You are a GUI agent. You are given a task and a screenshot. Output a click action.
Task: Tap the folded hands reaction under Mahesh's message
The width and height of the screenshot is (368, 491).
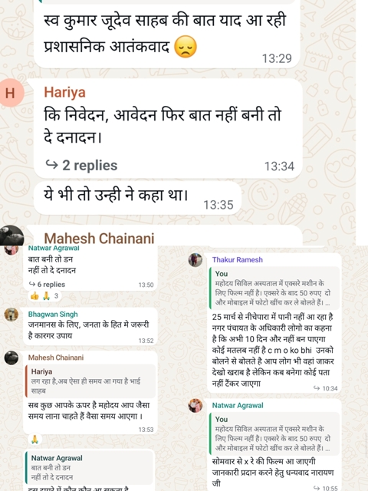click(x=34, y=440)
